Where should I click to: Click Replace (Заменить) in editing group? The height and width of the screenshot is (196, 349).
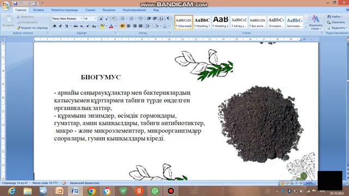pos(336,22)
